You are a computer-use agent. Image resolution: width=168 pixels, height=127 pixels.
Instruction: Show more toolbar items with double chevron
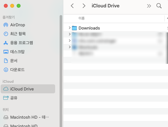149,6
